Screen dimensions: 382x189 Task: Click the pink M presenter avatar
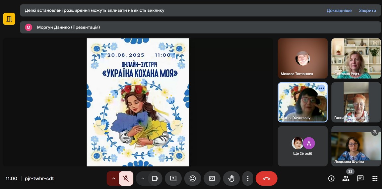tap(29, 27)
